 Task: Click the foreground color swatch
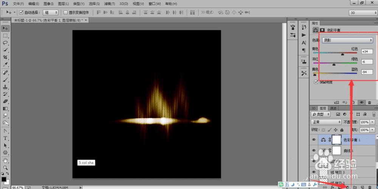click(4, 179)
